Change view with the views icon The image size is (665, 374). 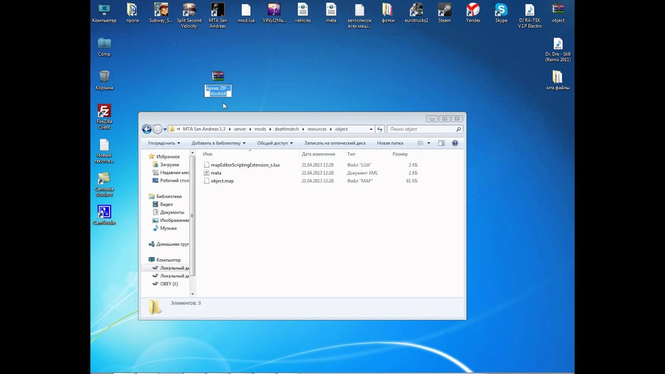(421, 143)
